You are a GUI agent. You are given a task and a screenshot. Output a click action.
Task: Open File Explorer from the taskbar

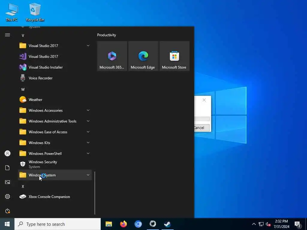109,224
